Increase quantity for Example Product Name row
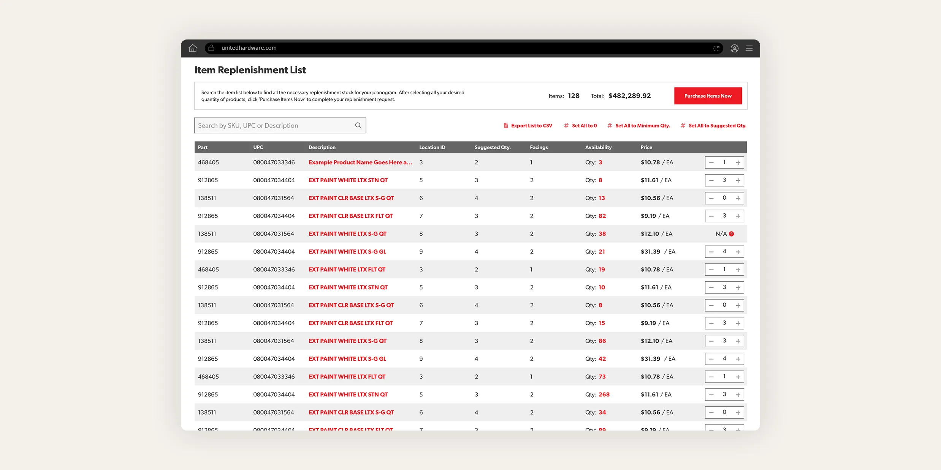The image size is (941, 470). coord(738,162)
